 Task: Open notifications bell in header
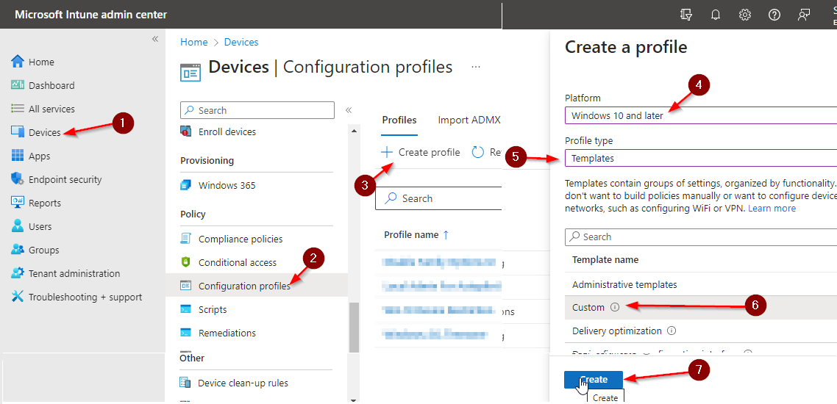point(716,15)
